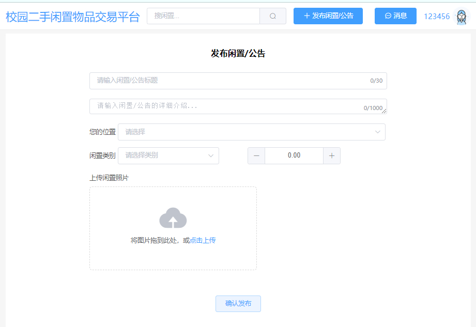The height and width of the screenshot is (327, 476).
Task: Click the cloud upload icon
Action: 173,217
